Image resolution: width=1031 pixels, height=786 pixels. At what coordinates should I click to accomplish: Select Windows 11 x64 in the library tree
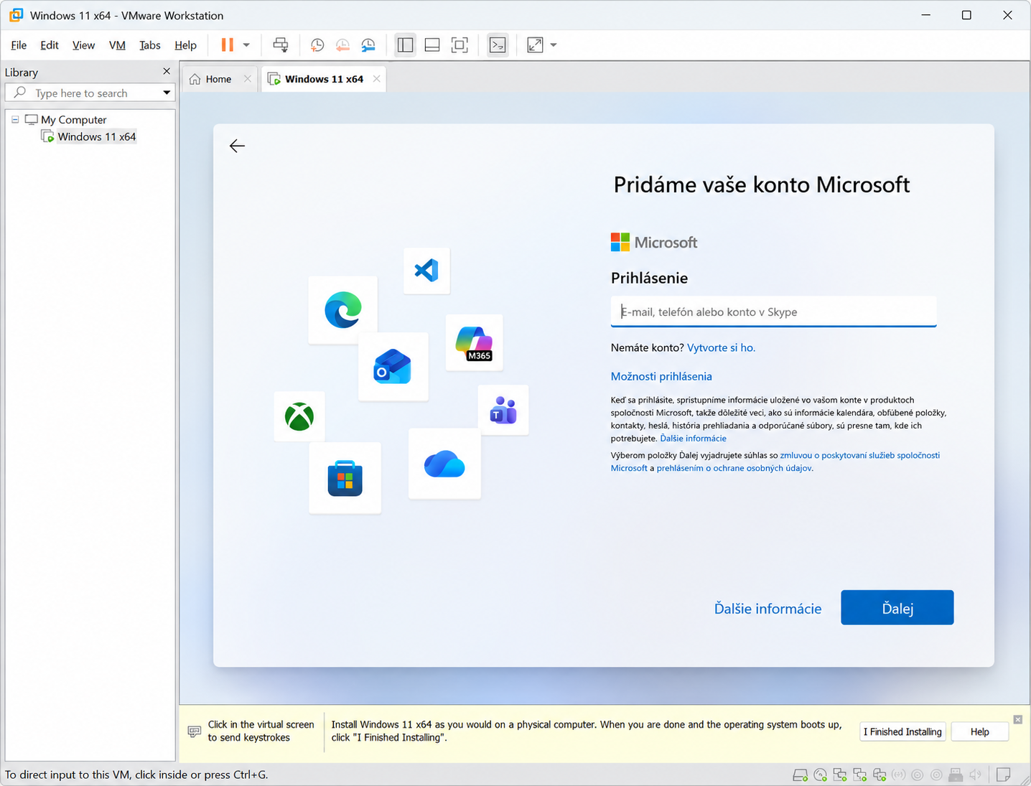tap(96, 137)
